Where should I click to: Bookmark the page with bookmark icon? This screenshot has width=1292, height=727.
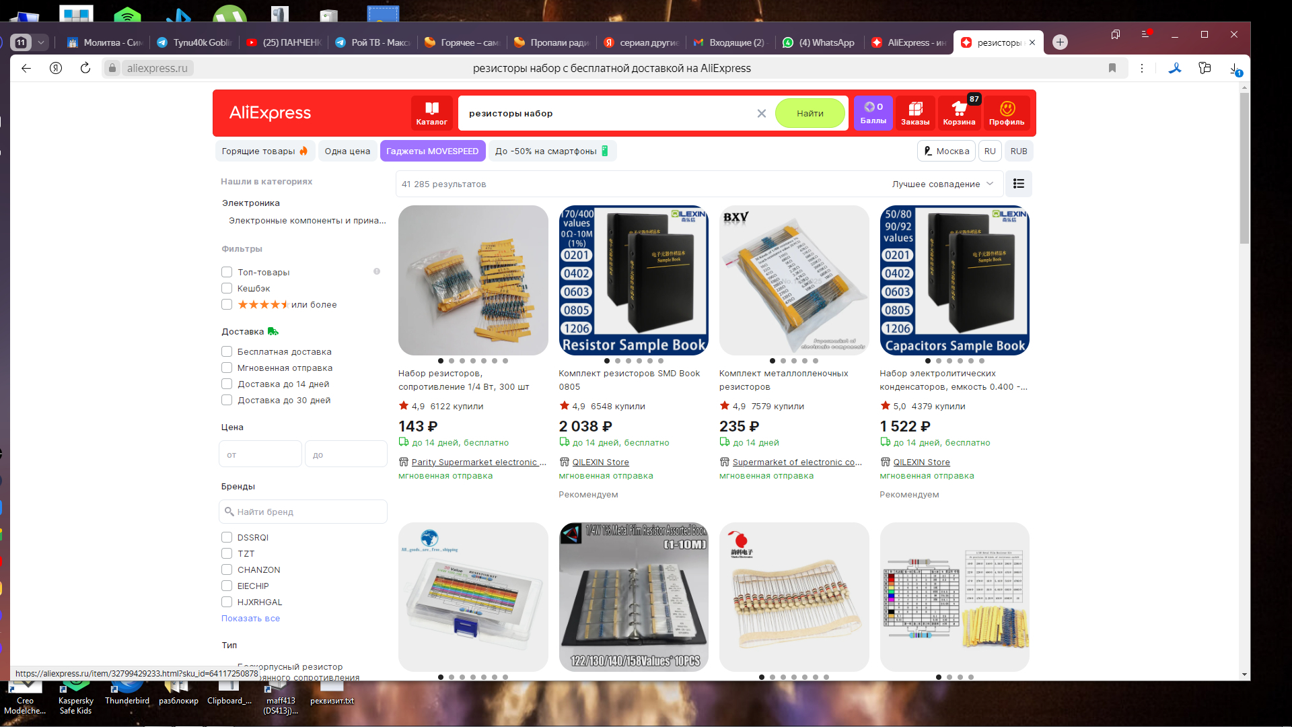[1112, 68]
